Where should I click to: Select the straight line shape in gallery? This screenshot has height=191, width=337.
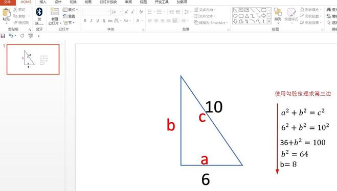click(x=252, y=10)
